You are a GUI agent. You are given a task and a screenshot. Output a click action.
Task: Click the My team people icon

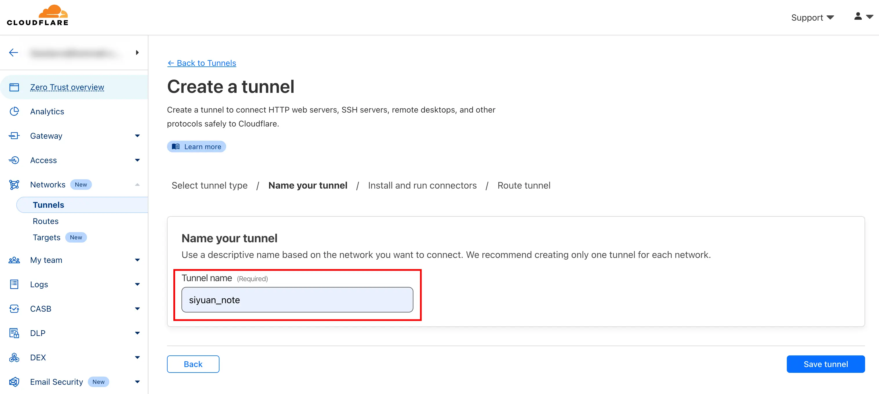(14, 260)
